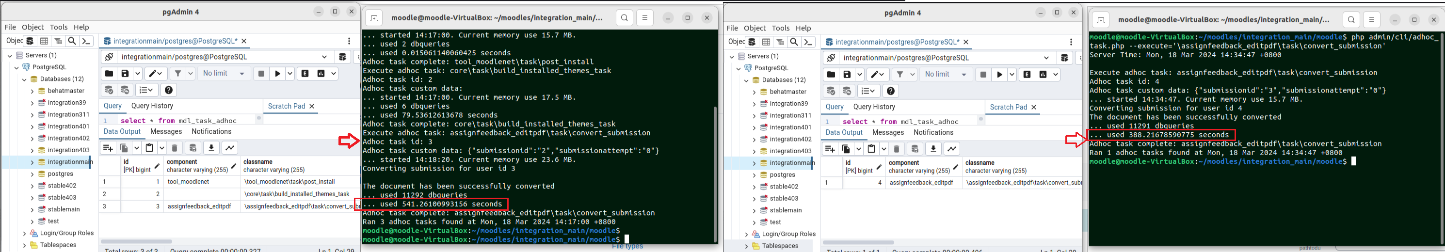This screenshot has height=252, width=1445.
Task: Switch to Messages tab in left pgAdmin
Action: (x=166, y=132)
